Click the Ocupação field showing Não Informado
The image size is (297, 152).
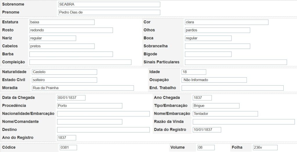(x=214, y=80)
